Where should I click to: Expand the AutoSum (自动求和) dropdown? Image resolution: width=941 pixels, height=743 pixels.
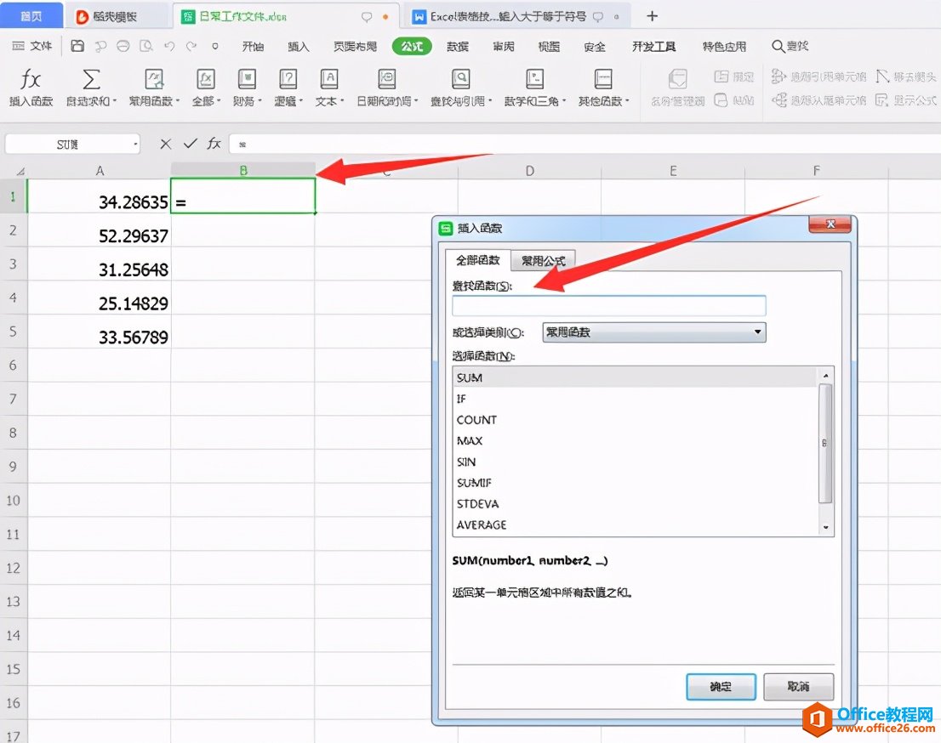[x=115, y=101]
